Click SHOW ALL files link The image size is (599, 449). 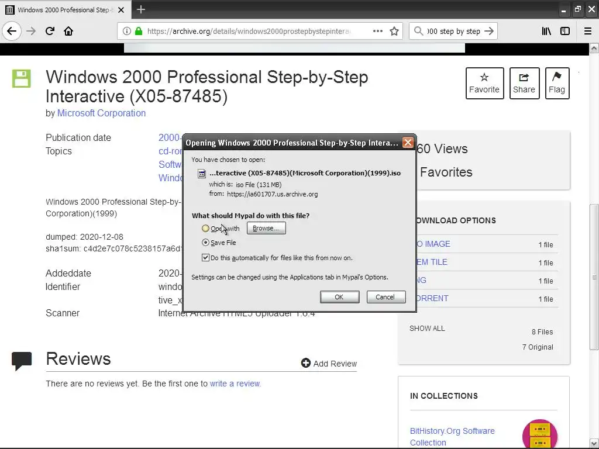pos(427,329)
